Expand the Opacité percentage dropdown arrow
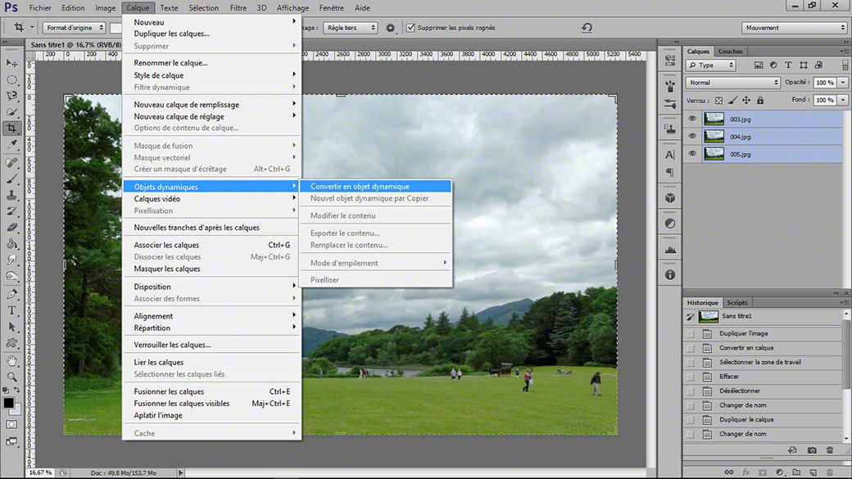 click(x=843, y=83)
